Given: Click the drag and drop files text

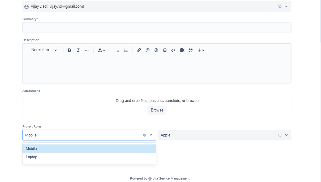Looking at the screenshot, I should click(x=157, y=101).
